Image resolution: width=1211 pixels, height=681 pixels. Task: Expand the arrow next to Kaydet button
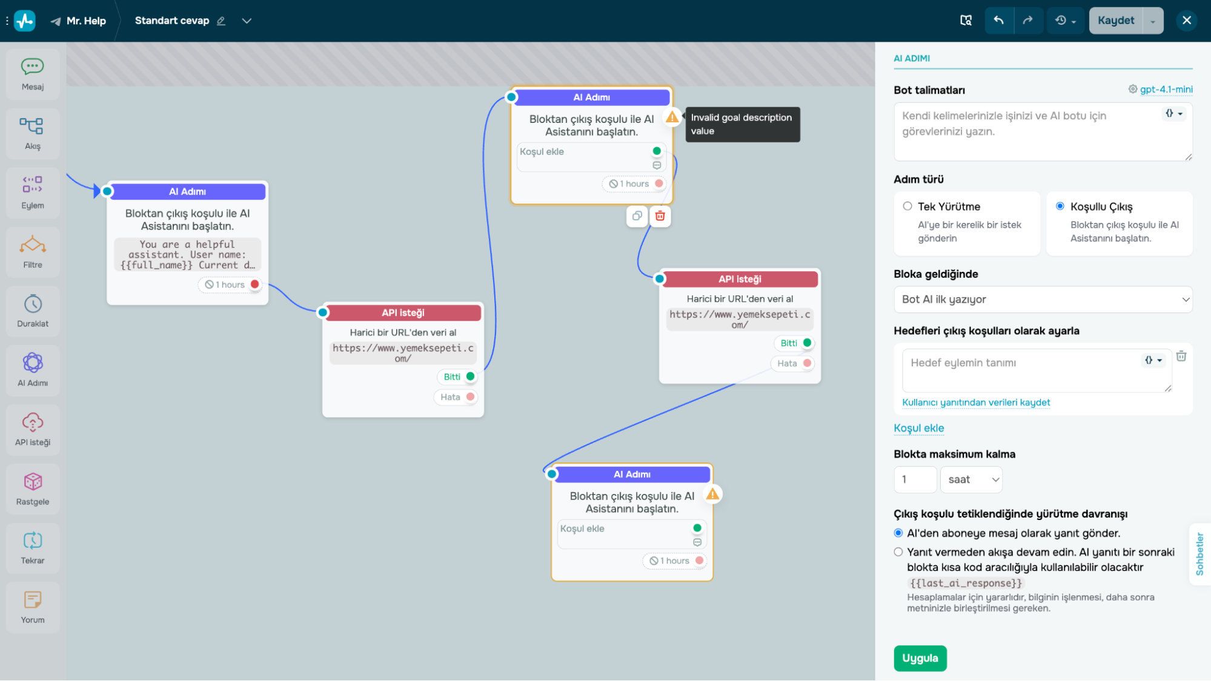(x=1152, y=21)
